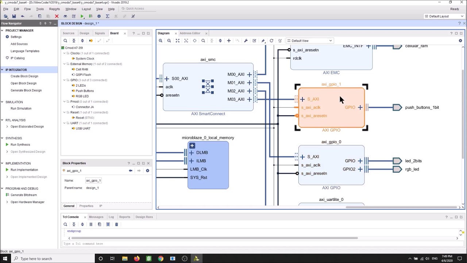This screenshot has width=467, height=263.
Task: Open the File menu
Action: pos(6,9)
